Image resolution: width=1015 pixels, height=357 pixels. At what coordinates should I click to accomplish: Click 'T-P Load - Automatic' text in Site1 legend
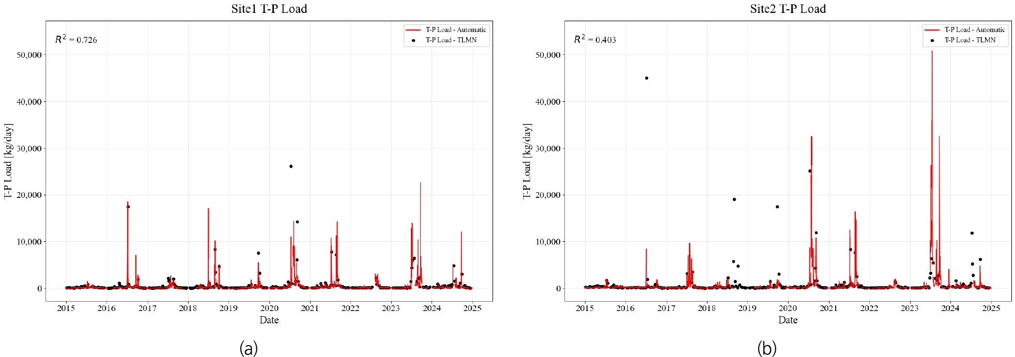tap(455, 30)
